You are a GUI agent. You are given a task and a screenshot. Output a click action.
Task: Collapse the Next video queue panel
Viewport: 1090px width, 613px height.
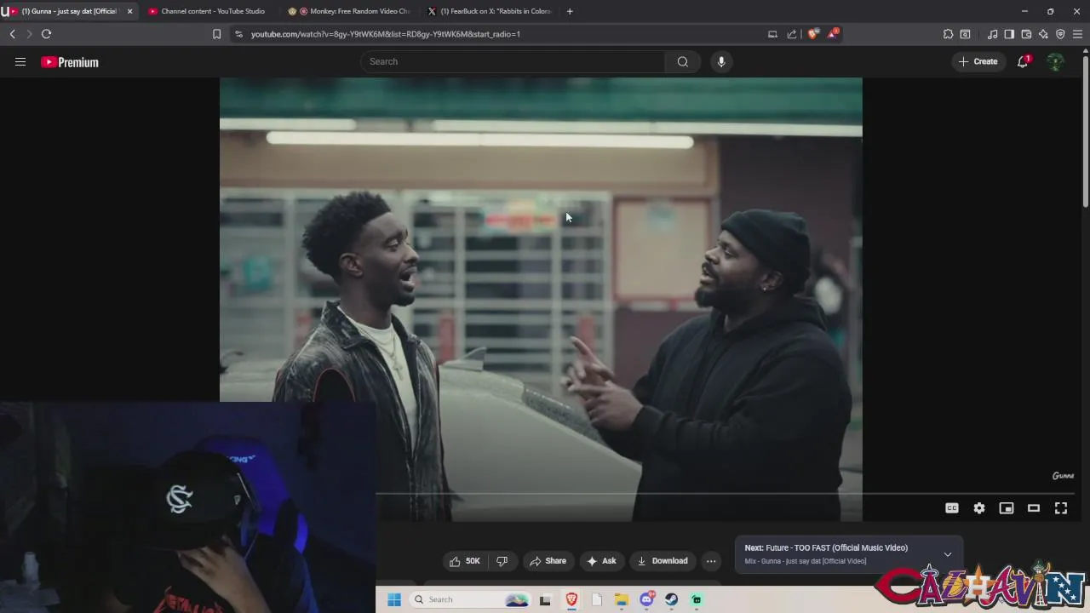[948, 554]
